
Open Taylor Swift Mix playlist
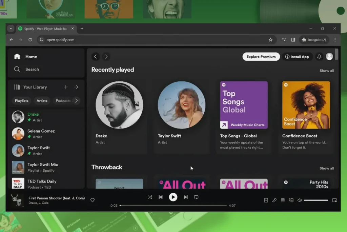tap(46, 167)
